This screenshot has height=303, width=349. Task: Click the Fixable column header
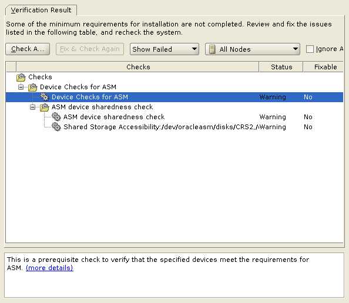tap(325, 67)
